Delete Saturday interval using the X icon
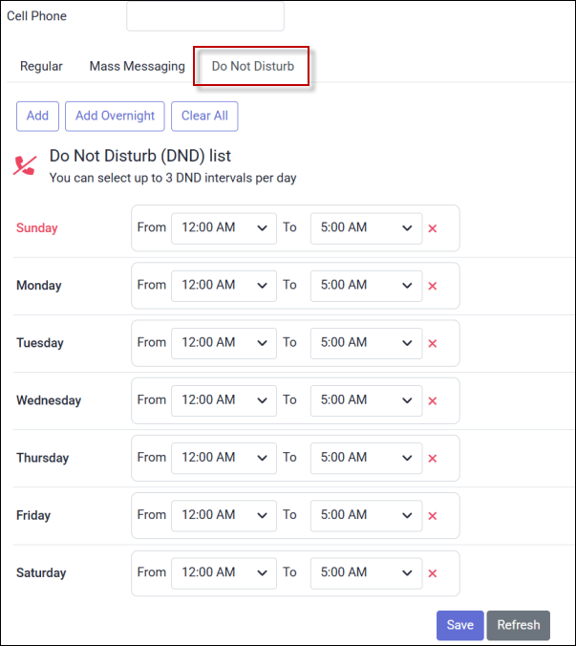This screenshot has height=646, width=576. pyautogui.click(x=433, y=573)
